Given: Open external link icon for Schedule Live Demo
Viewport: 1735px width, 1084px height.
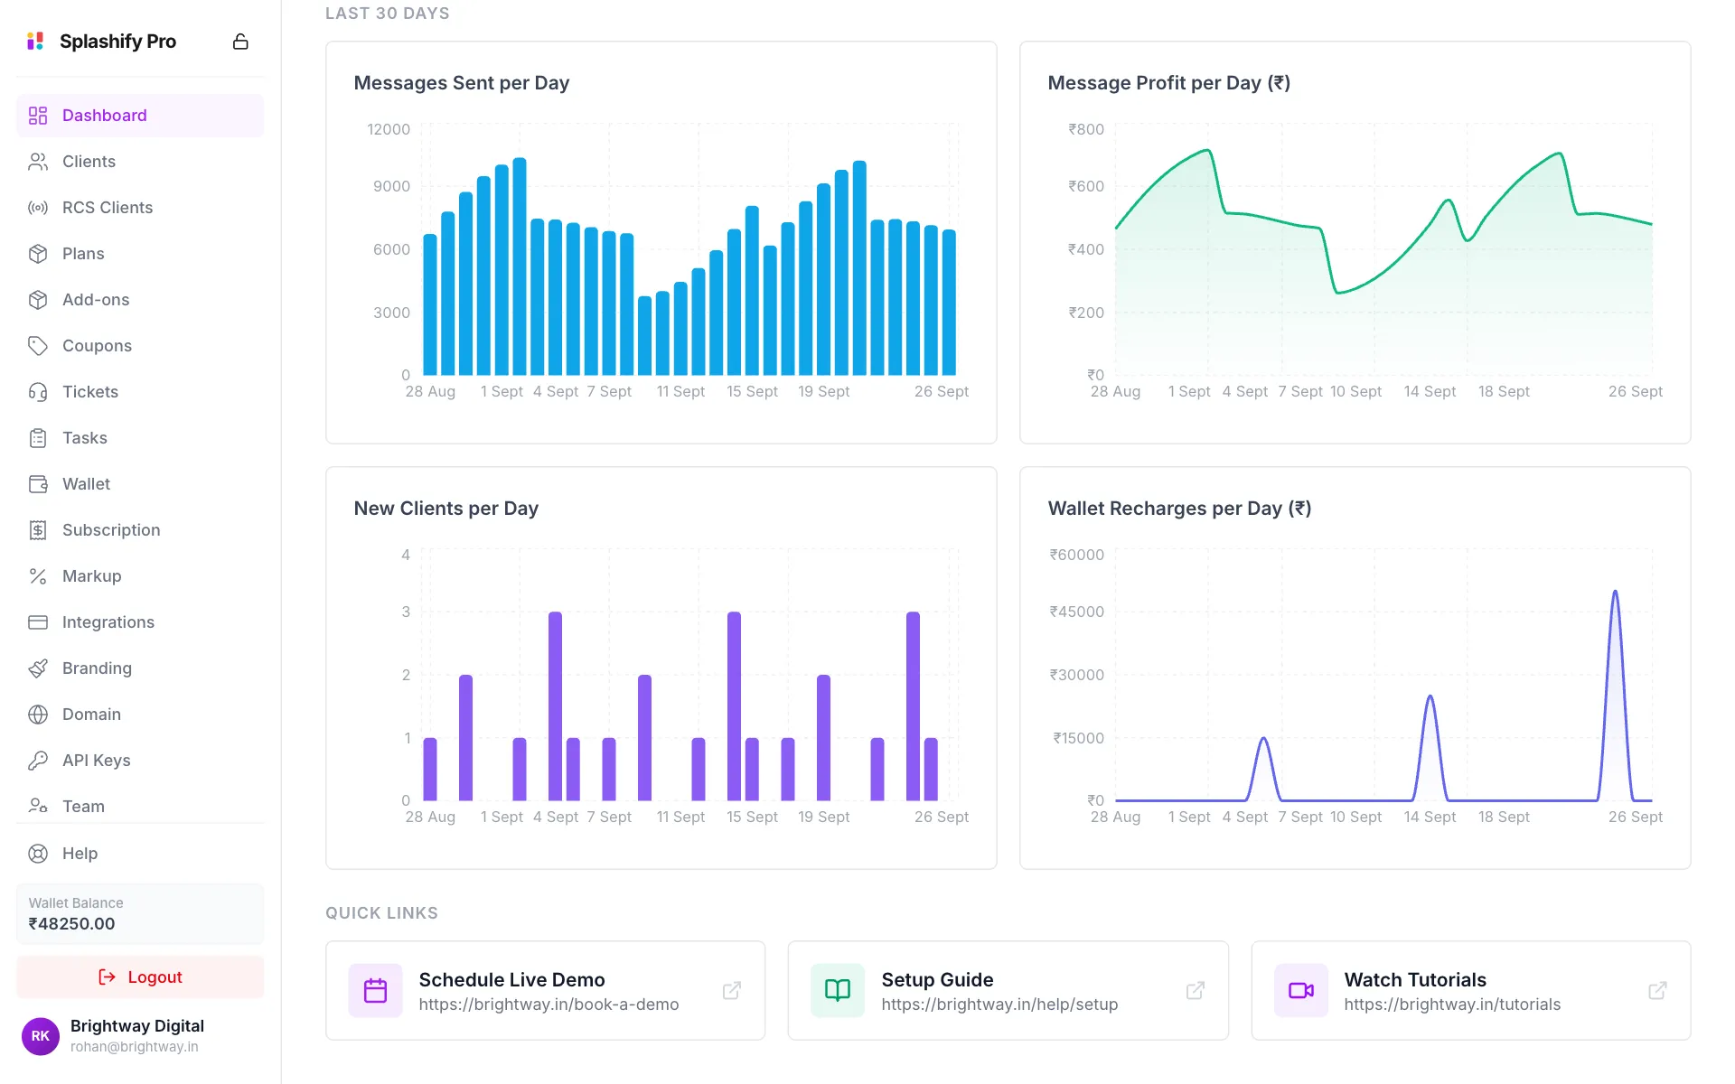Looking at the screenshot, I should tap(732, 991).
